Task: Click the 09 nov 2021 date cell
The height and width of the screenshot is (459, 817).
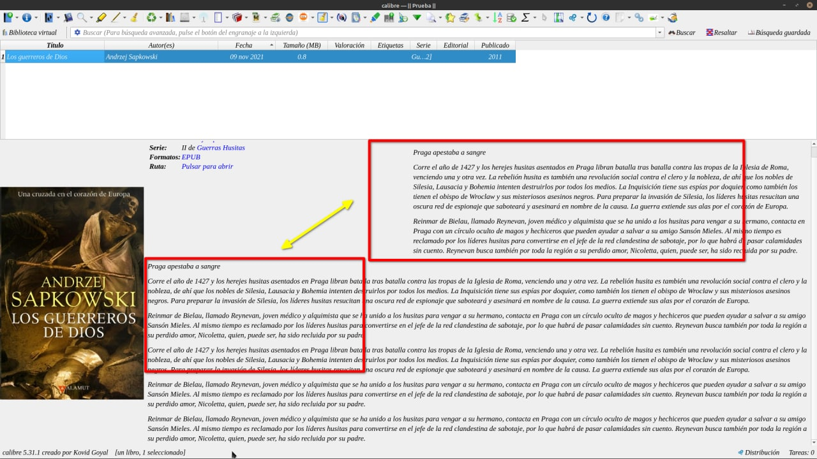Action: 246,57
